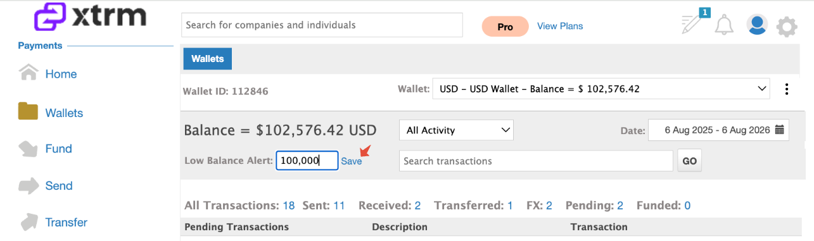Select the Wallets folder icon
This screenshot has width=814, height=241.
(x=29, y=112)
